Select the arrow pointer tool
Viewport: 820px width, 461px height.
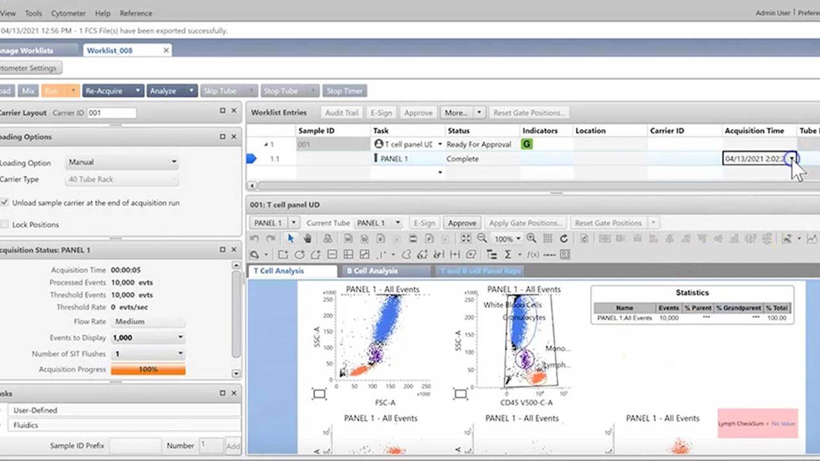click(290, 238)
